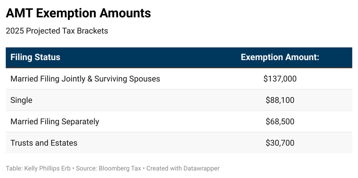Open the "Bloomberg Tax" source credit

pos(120,168)
